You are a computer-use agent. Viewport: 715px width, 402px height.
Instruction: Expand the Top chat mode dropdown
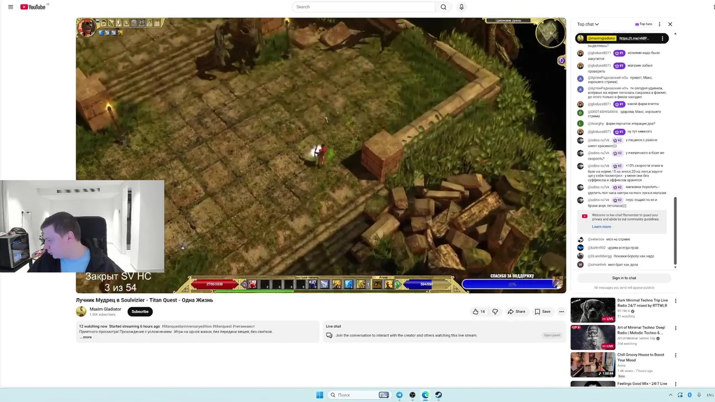click(x=588, y=24)
